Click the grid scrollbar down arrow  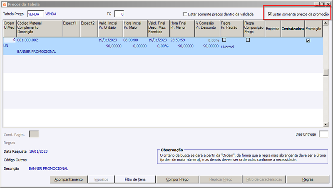[326, 124]
